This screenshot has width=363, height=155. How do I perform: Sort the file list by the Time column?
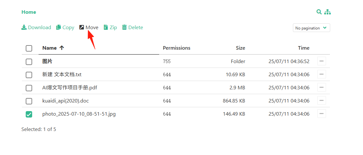tap(304, 48)
